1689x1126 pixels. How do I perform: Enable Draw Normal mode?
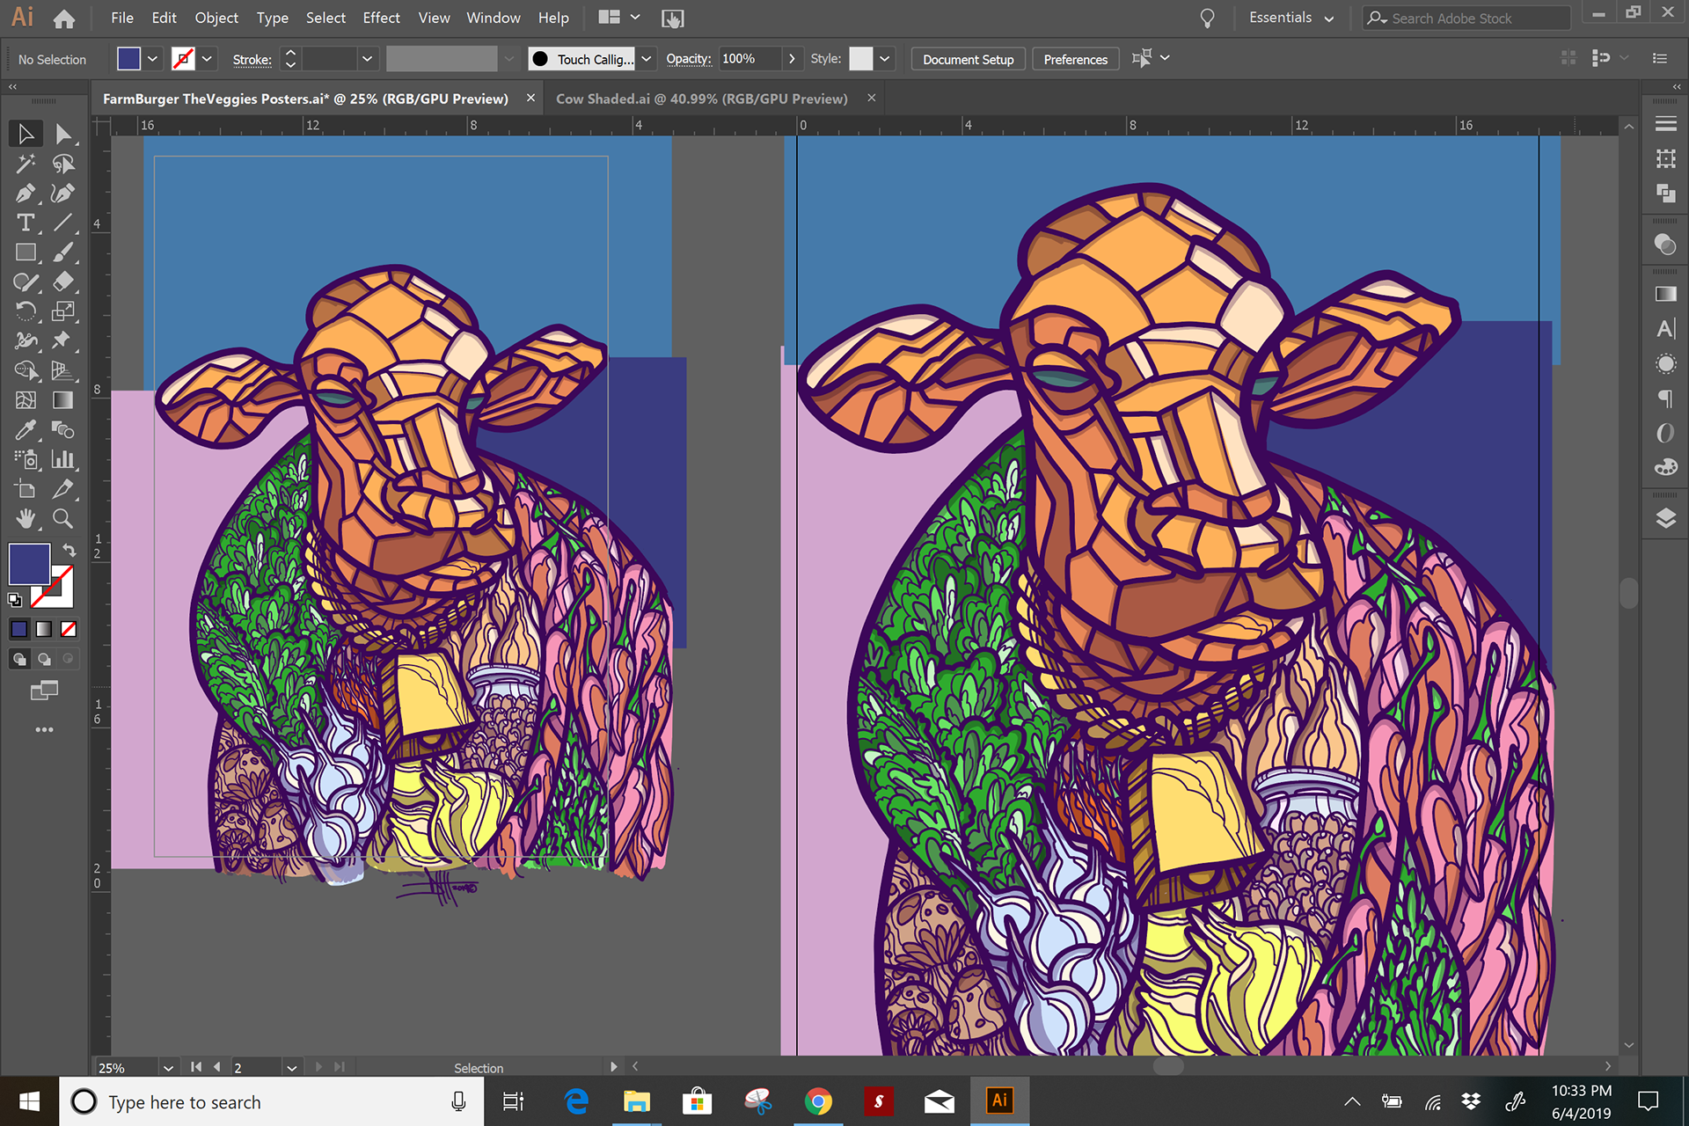click(18, 659)
